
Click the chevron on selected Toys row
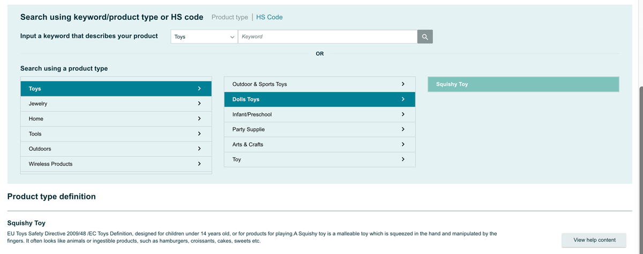point(199,88)
